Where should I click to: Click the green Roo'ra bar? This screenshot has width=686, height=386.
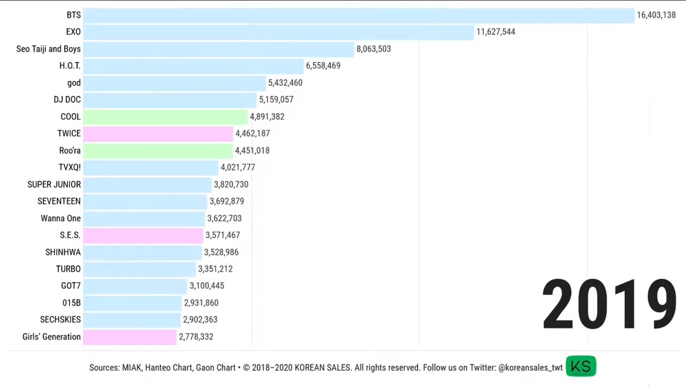pos(158,151)
